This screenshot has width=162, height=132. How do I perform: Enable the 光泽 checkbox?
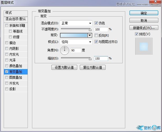click(7, 60)
